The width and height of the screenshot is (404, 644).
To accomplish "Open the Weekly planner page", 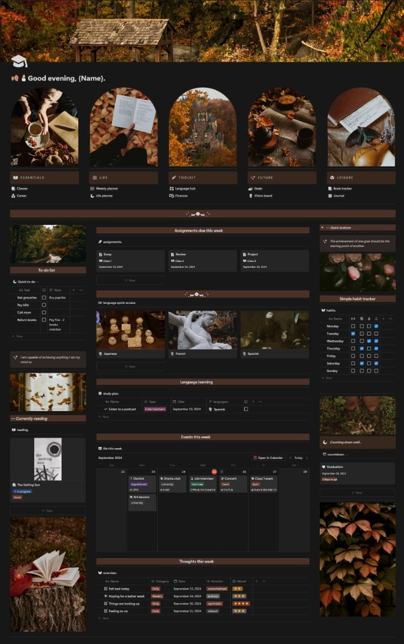I will [104, 188].
